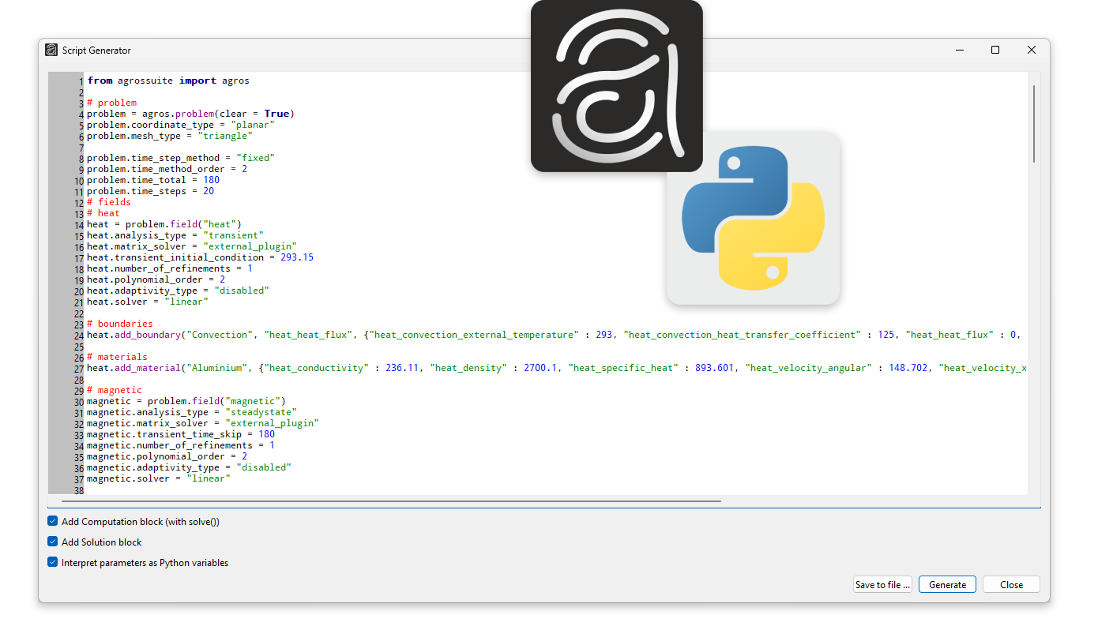Click line 1 'from agrossuite import agros'
This screenshot has width=1098, height=630.
pos(168,81)
